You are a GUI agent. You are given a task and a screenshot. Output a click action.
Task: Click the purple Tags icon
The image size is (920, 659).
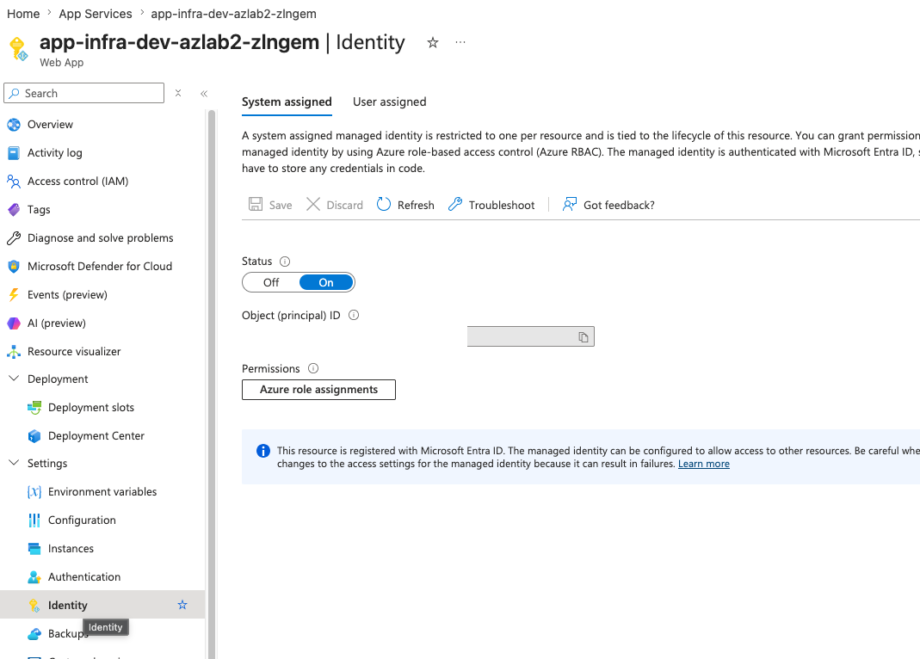(x=14, y=210)
